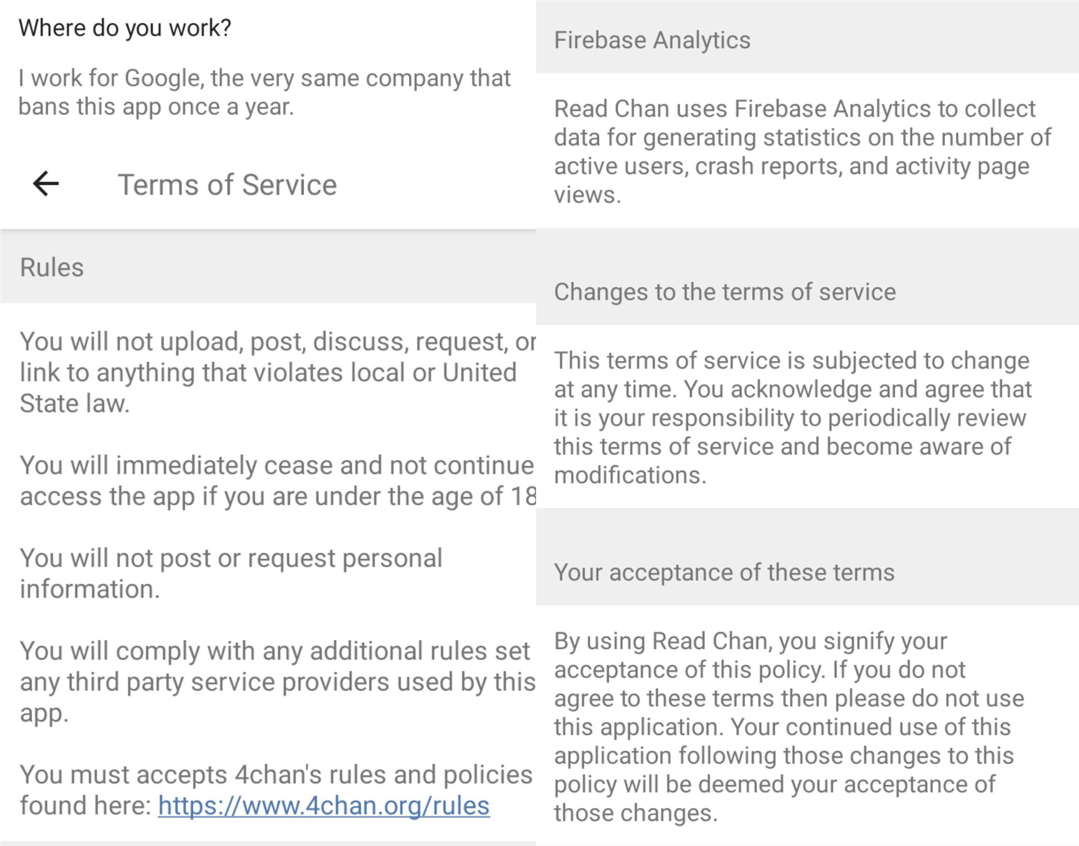
Task: Click the word "modifications." ending the changes paragraph
Action: (x=629, y=476)
